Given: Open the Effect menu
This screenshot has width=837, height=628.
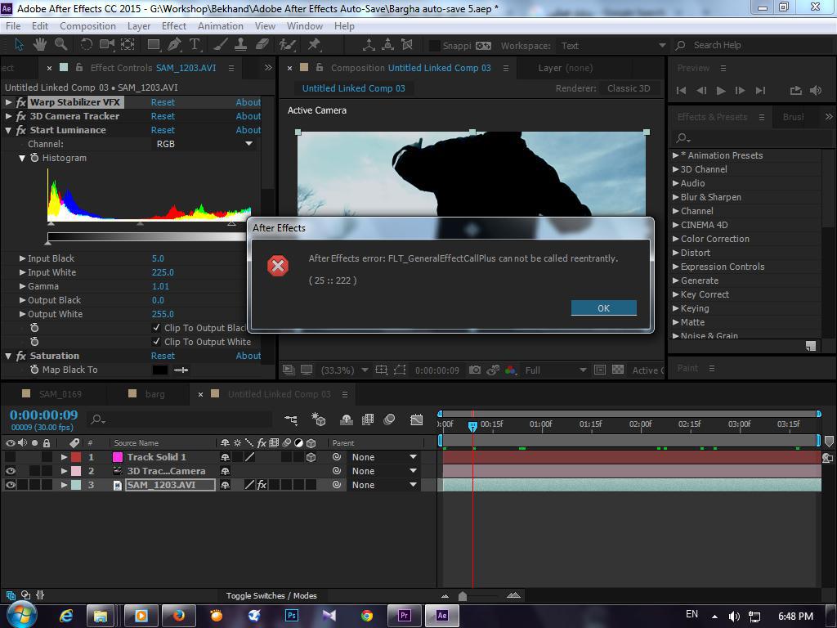Looking at the screenshot, I should pyautogui.click(x=174, y=25).
